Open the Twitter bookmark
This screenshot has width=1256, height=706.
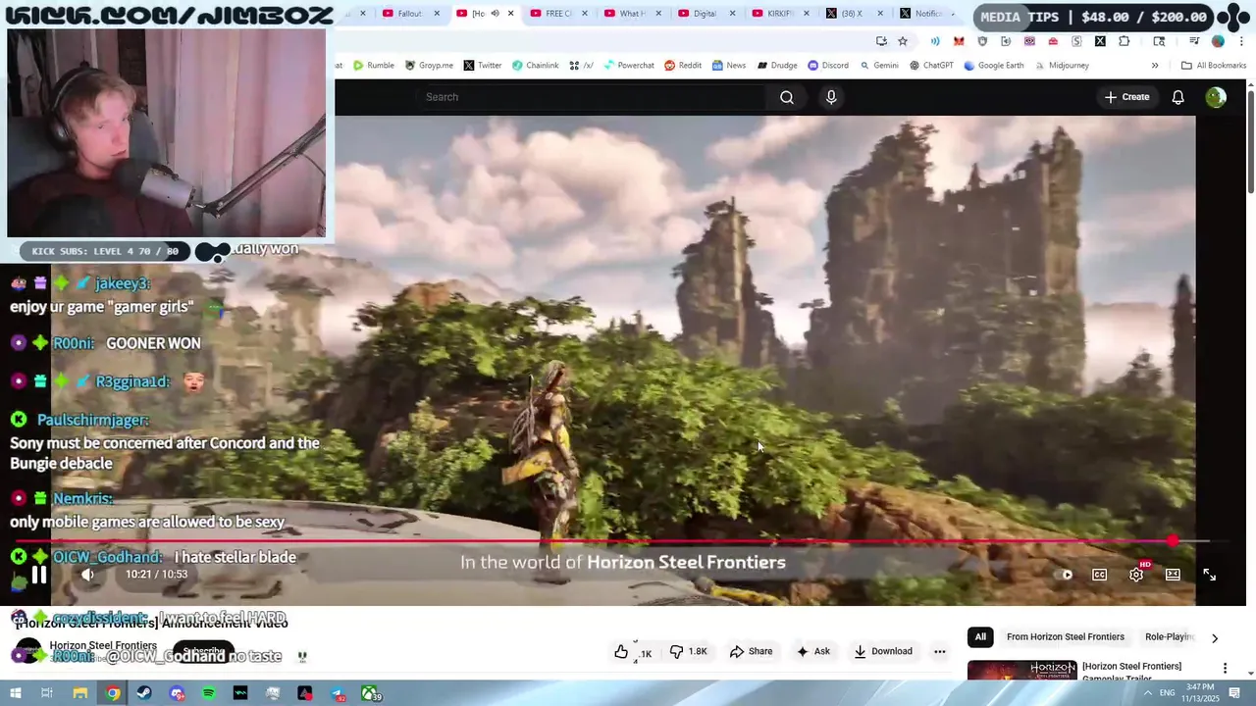pyautogui.click(x=482, y=66)
